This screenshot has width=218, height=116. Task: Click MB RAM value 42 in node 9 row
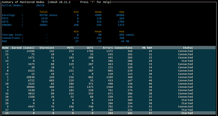[150, 107]
